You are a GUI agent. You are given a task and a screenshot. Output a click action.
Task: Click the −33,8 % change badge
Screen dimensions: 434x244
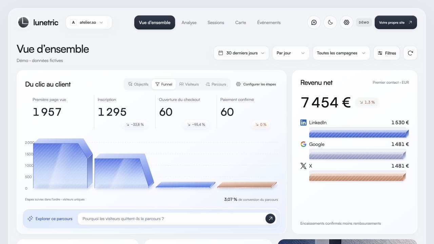(x=135, y=124)
